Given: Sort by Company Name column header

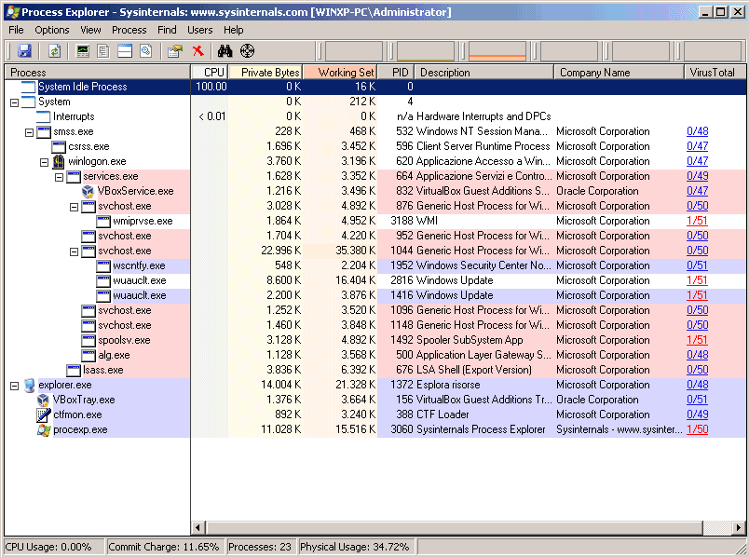Looking at the screenshot, I should pyautogui.click(x=619, y=72).
